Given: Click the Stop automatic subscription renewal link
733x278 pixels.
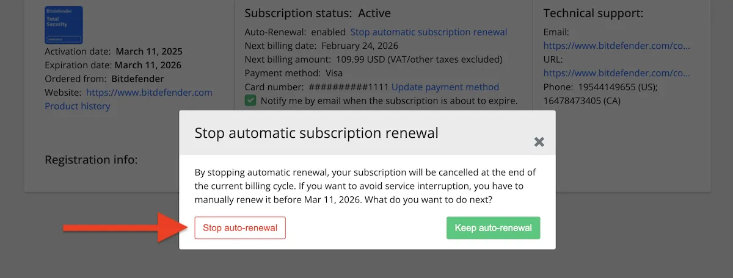Looking at the screenshot, I should click(428, 32).
